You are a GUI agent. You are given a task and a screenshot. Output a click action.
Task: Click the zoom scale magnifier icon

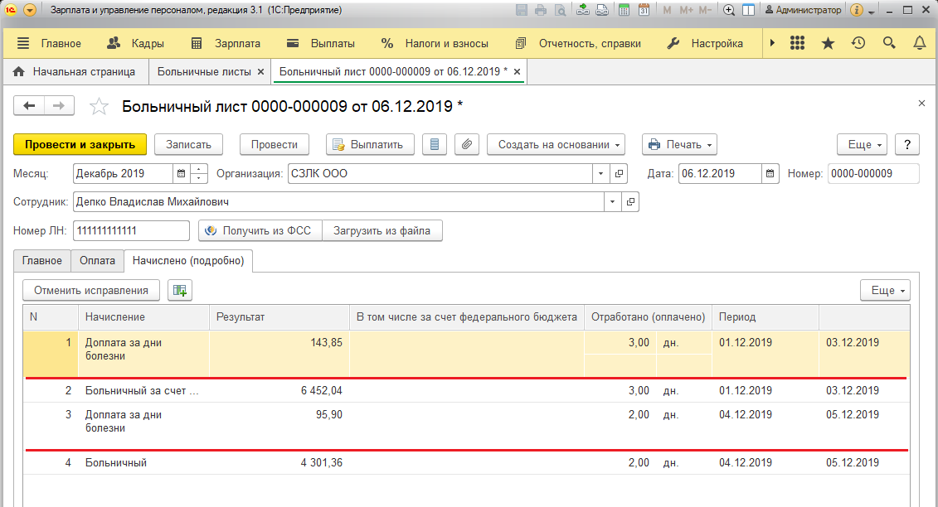click(x=729, y=10)
